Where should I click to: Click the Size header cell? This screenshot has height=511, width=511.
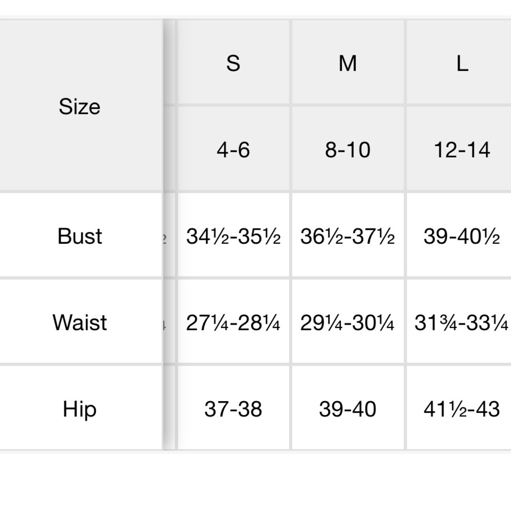point(80,106)
